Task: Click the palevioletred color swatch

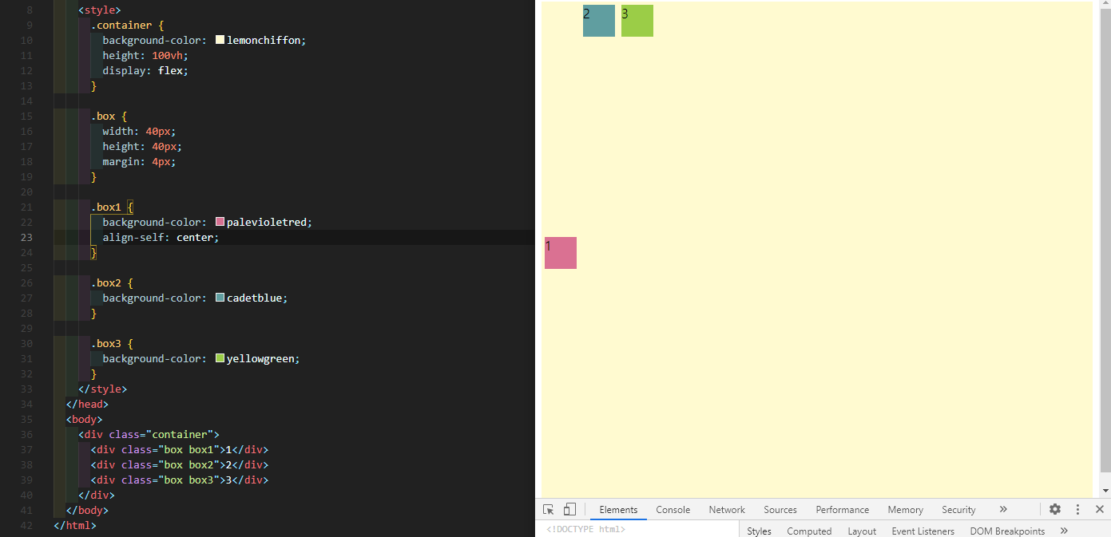Action: pyautogui.click(x=220, y=222)
